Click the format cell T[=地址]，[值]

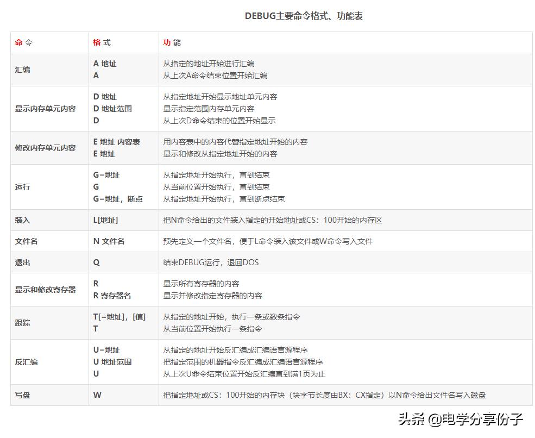click(119, 317)
